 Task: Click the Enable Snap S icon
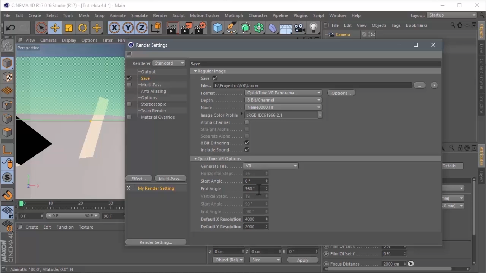point(7,177)
